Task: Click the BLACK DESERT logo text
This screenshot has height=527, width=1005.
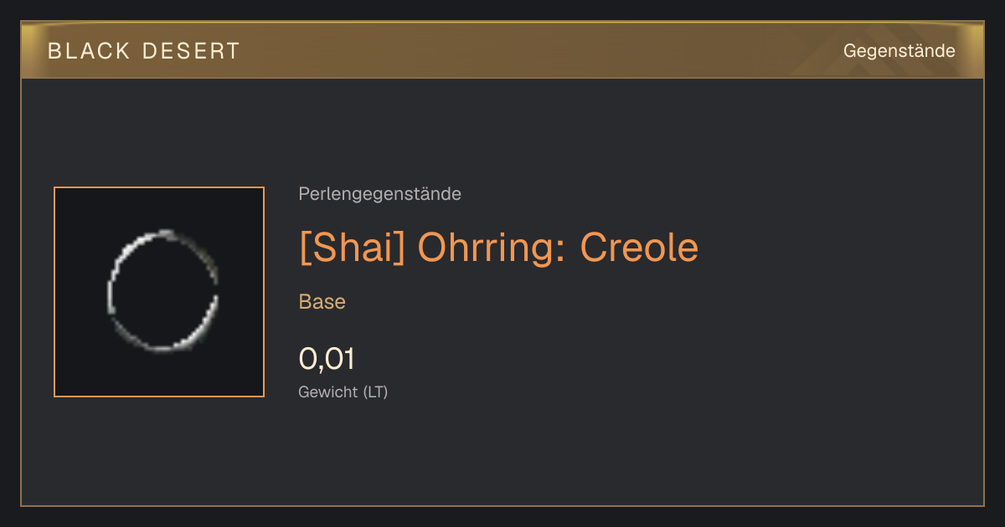Action: pos(144,51)
